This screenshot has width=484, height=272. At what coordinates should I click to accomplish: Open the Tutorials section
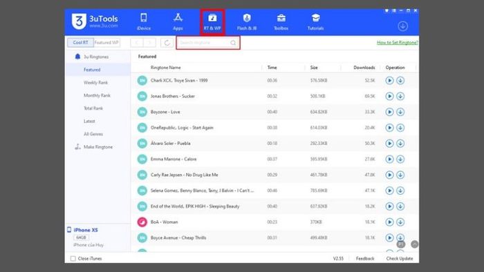(x=315, y=22)
